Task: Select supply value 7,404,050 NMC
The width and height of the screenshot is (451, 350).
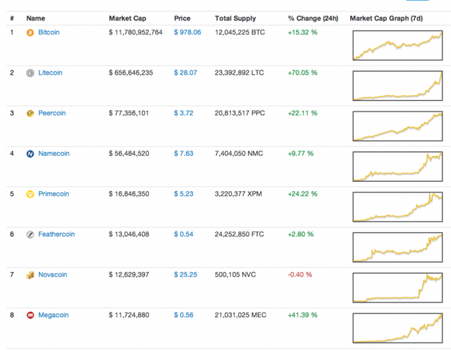Action: pyautogui.click(x=239, y=153)
